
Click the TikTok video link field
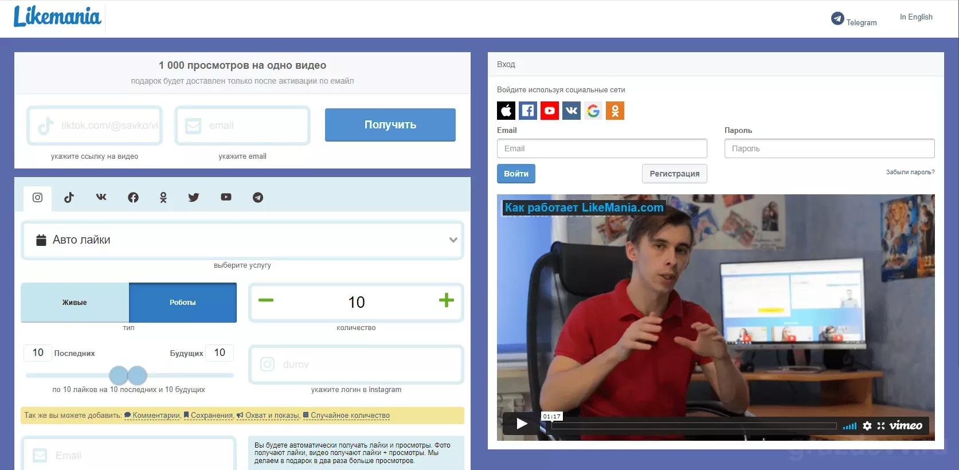coord(95,126)
